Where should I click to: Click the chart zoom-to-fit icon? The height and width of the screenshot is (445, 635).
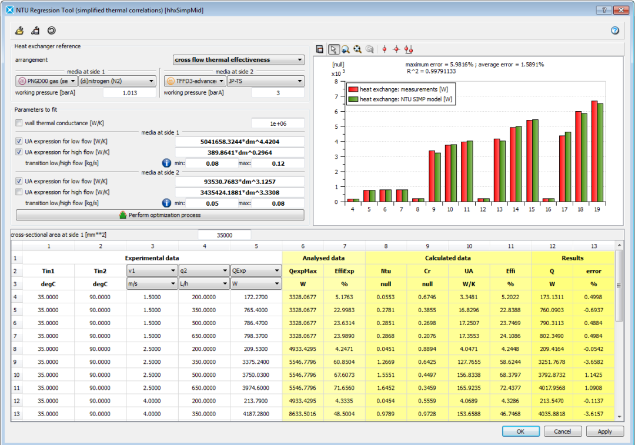pyautogui.click(x=357, y=49)
